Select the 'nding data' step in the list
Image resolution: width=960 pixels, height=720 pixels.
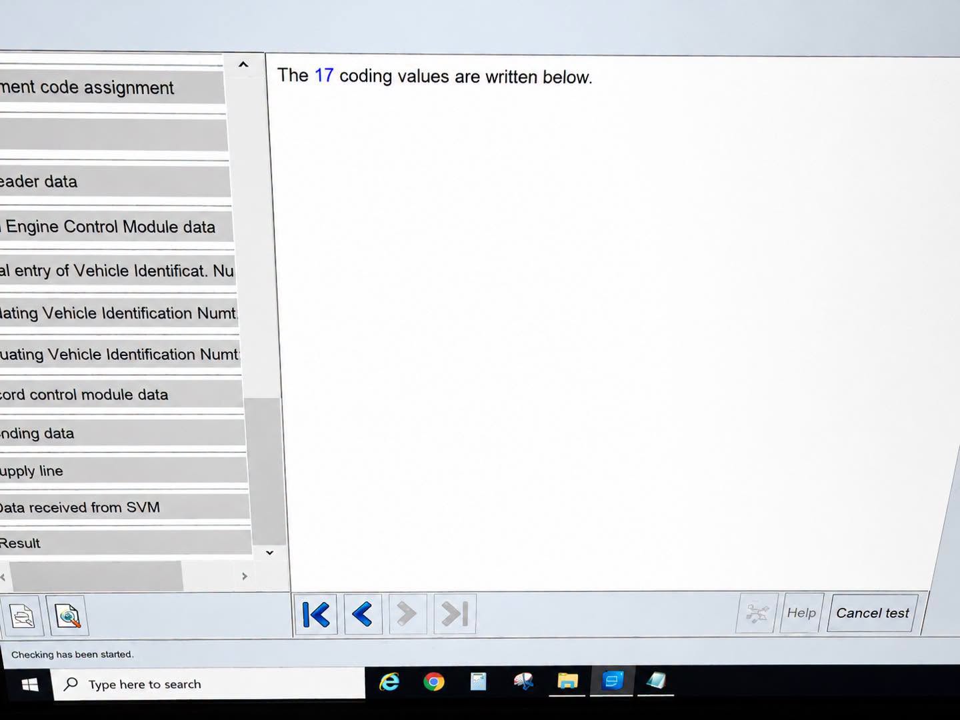[x=123, y=433]
